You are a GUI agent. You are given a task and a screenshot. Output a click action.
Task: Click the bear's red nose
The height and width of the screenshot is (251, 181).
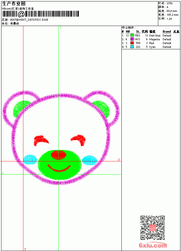[x=59, y=155]
